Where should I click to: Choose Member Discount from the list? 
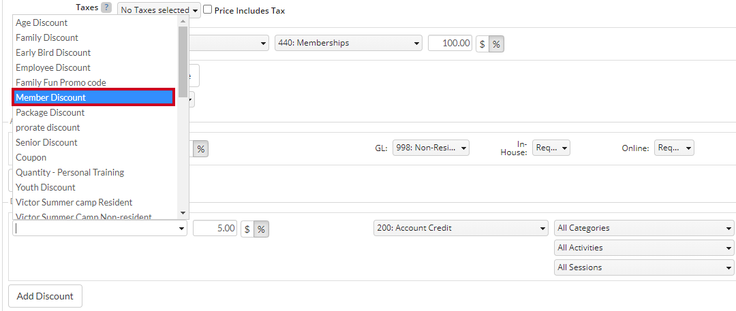coord(94,97)
